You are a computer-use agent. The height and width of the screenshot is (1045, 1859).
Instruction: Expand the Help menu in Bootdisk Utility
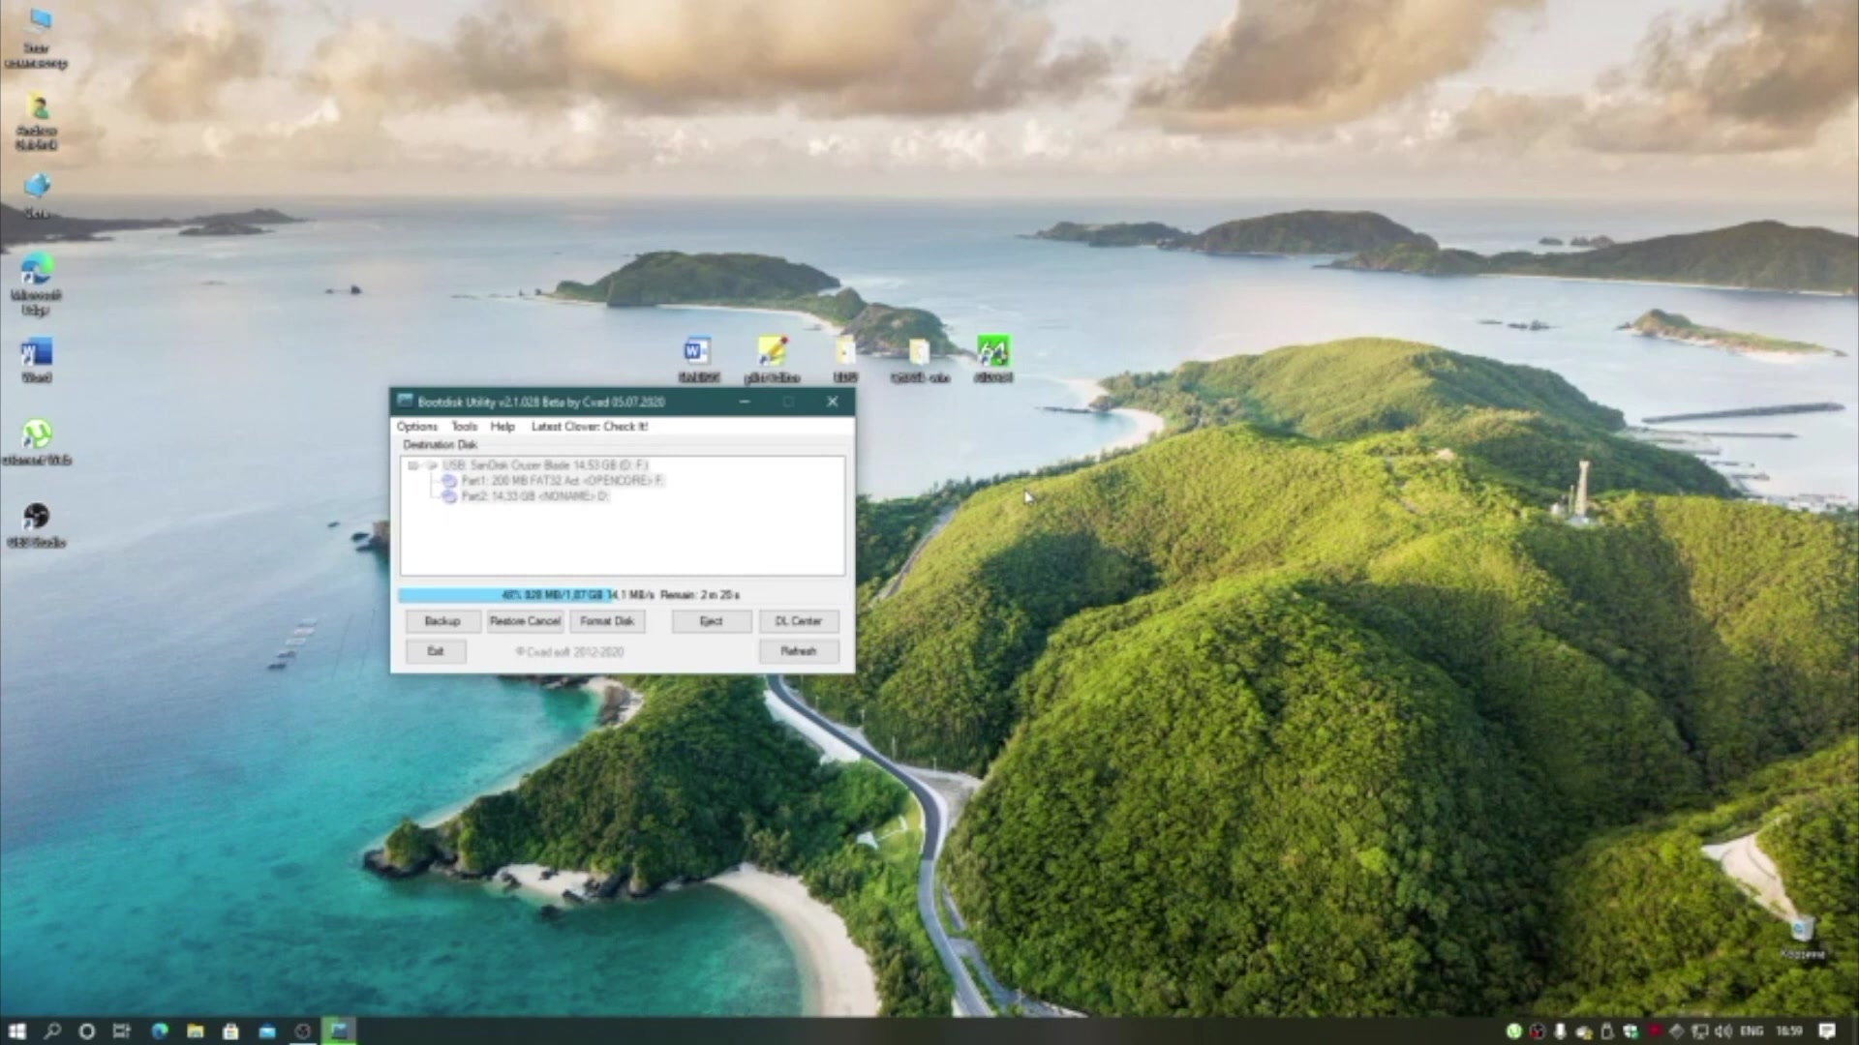[x=502, y=425]
